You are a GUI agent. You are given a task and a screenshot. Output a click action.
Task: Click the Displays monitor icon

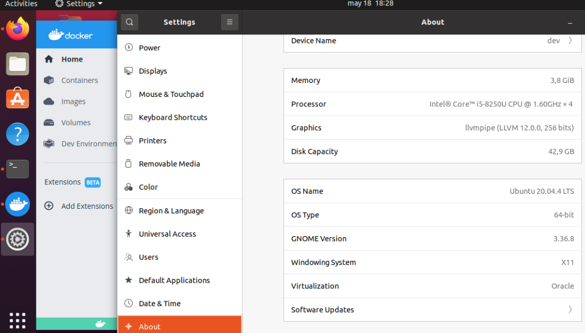pyautogui.click(x=129, y=71)
